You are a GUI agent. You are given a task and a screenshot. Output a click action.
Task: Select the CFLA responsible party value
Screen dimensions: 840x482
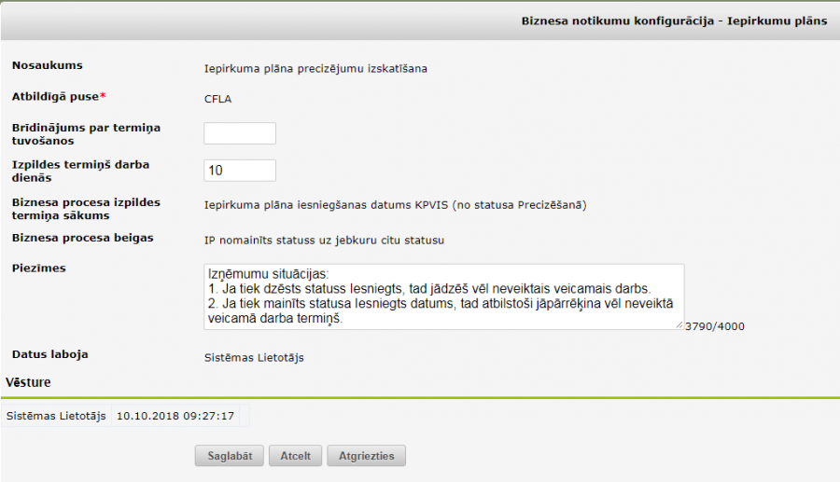click(217, 98)
